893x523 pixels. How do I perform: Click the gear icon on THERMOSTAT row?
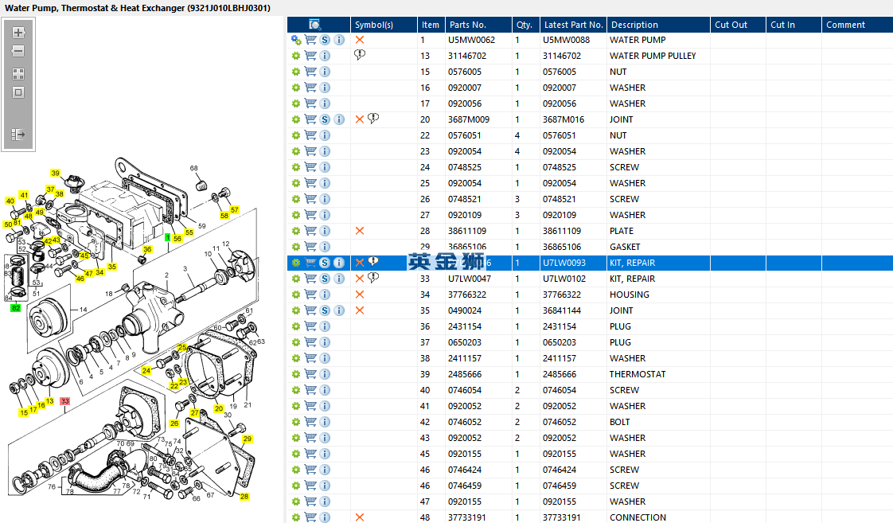point(296,374)
